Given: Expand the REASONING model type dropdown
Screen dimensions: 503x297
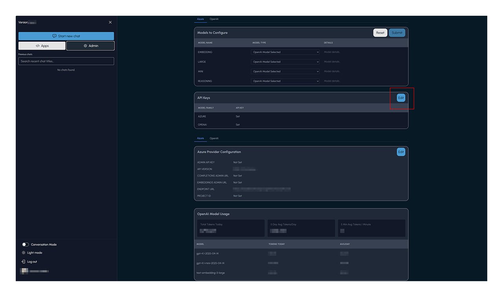Looking at the screenshot, I should 285,81.
